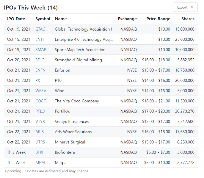Open MRAI symbol link
This screenshot has width=204, height=178.
pyautogui.click(x=40, y=163)
